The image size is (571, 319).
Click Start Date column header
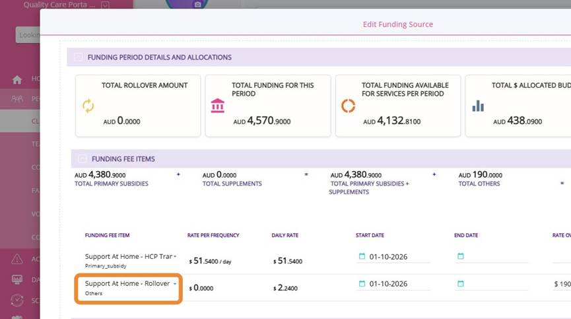pyautogui.click(x=370, y=235)
